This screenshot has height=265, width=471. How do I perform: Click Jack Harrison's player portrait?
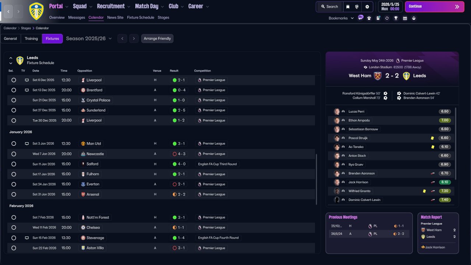click(x=337, y=182)
